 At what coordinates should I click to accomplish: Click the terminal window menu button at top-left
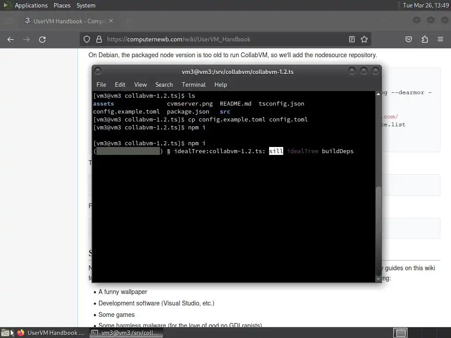click(x=98, y=71)
